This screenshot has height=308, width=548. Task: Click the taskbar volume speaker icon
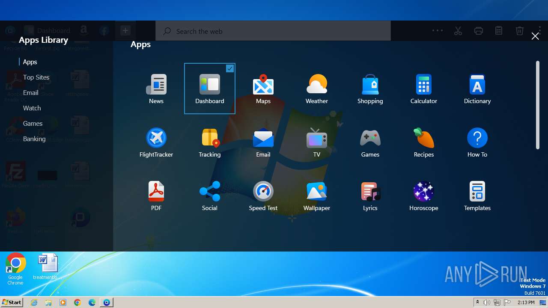click(x=487, y=302)
